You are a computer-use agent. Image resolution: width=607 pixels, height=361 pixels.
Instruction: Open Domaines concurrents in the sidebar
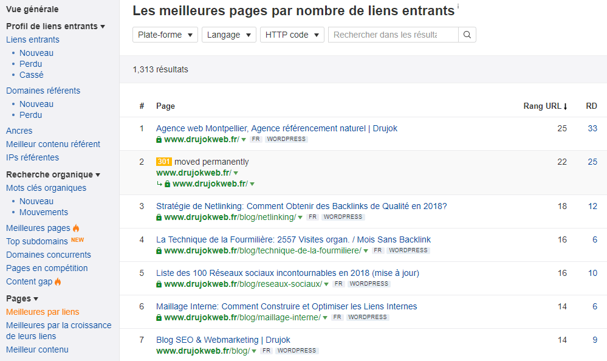click(x=49, y=255)
